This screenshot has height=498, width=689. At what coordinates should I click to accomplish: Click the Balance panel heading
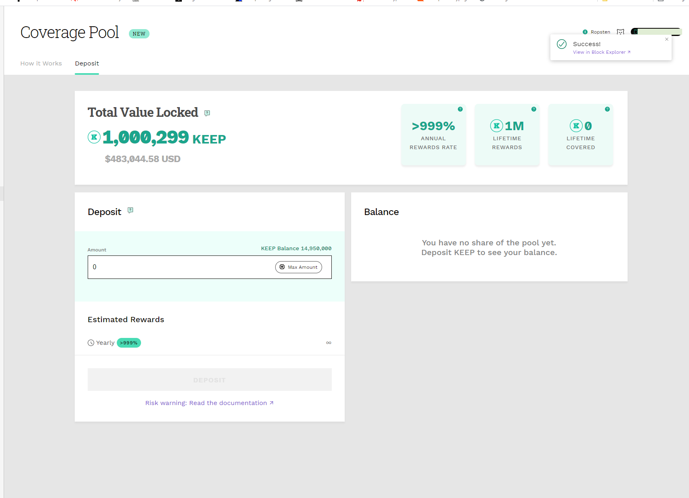click(x=381, y=212)
